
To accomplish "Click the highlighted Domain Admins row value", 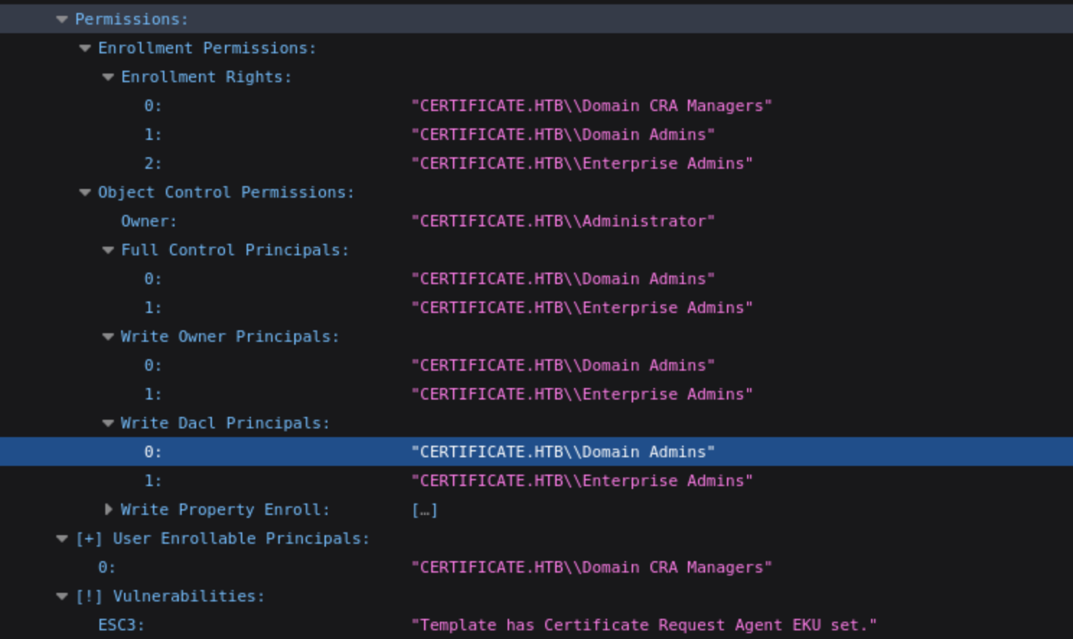I will tap(562, 452).
